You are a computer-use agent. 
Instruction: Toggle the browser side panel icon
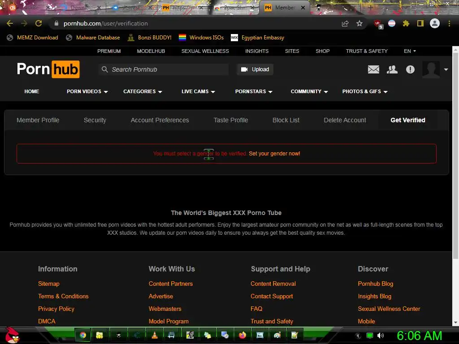click(x=420, y=23)
